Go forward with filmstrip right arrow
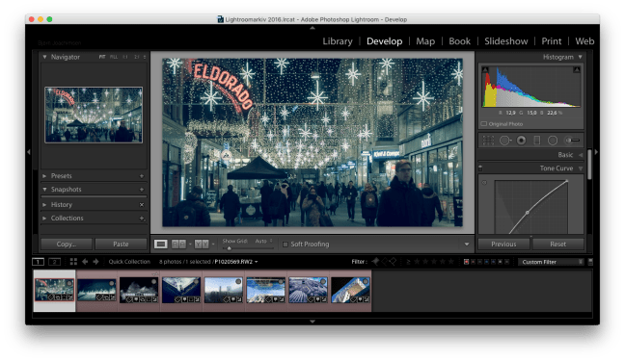This screenshot has height=361, width=625. [95, 262]
